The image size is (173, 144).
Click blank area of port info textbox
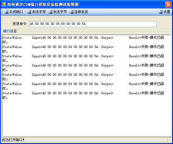(x=86, y=117)
